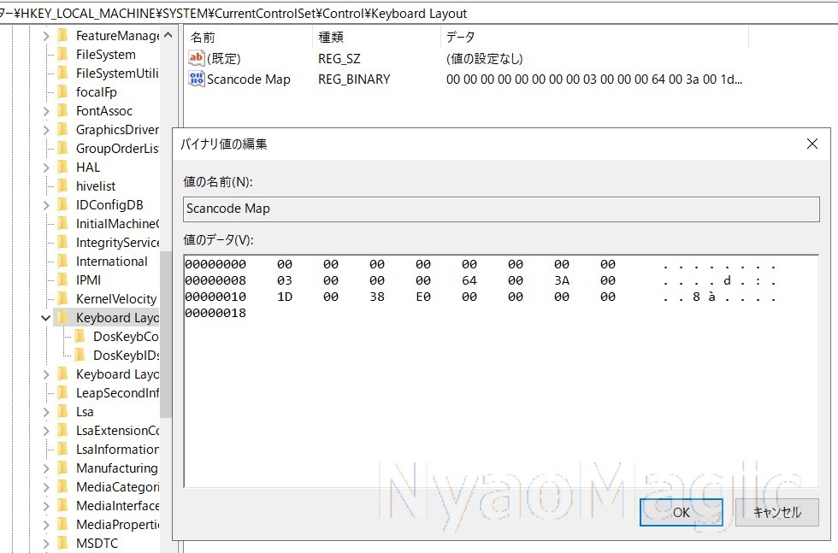Expand the Lsa key
Viewport: 838px width, 553px height.
coord(46,412)
